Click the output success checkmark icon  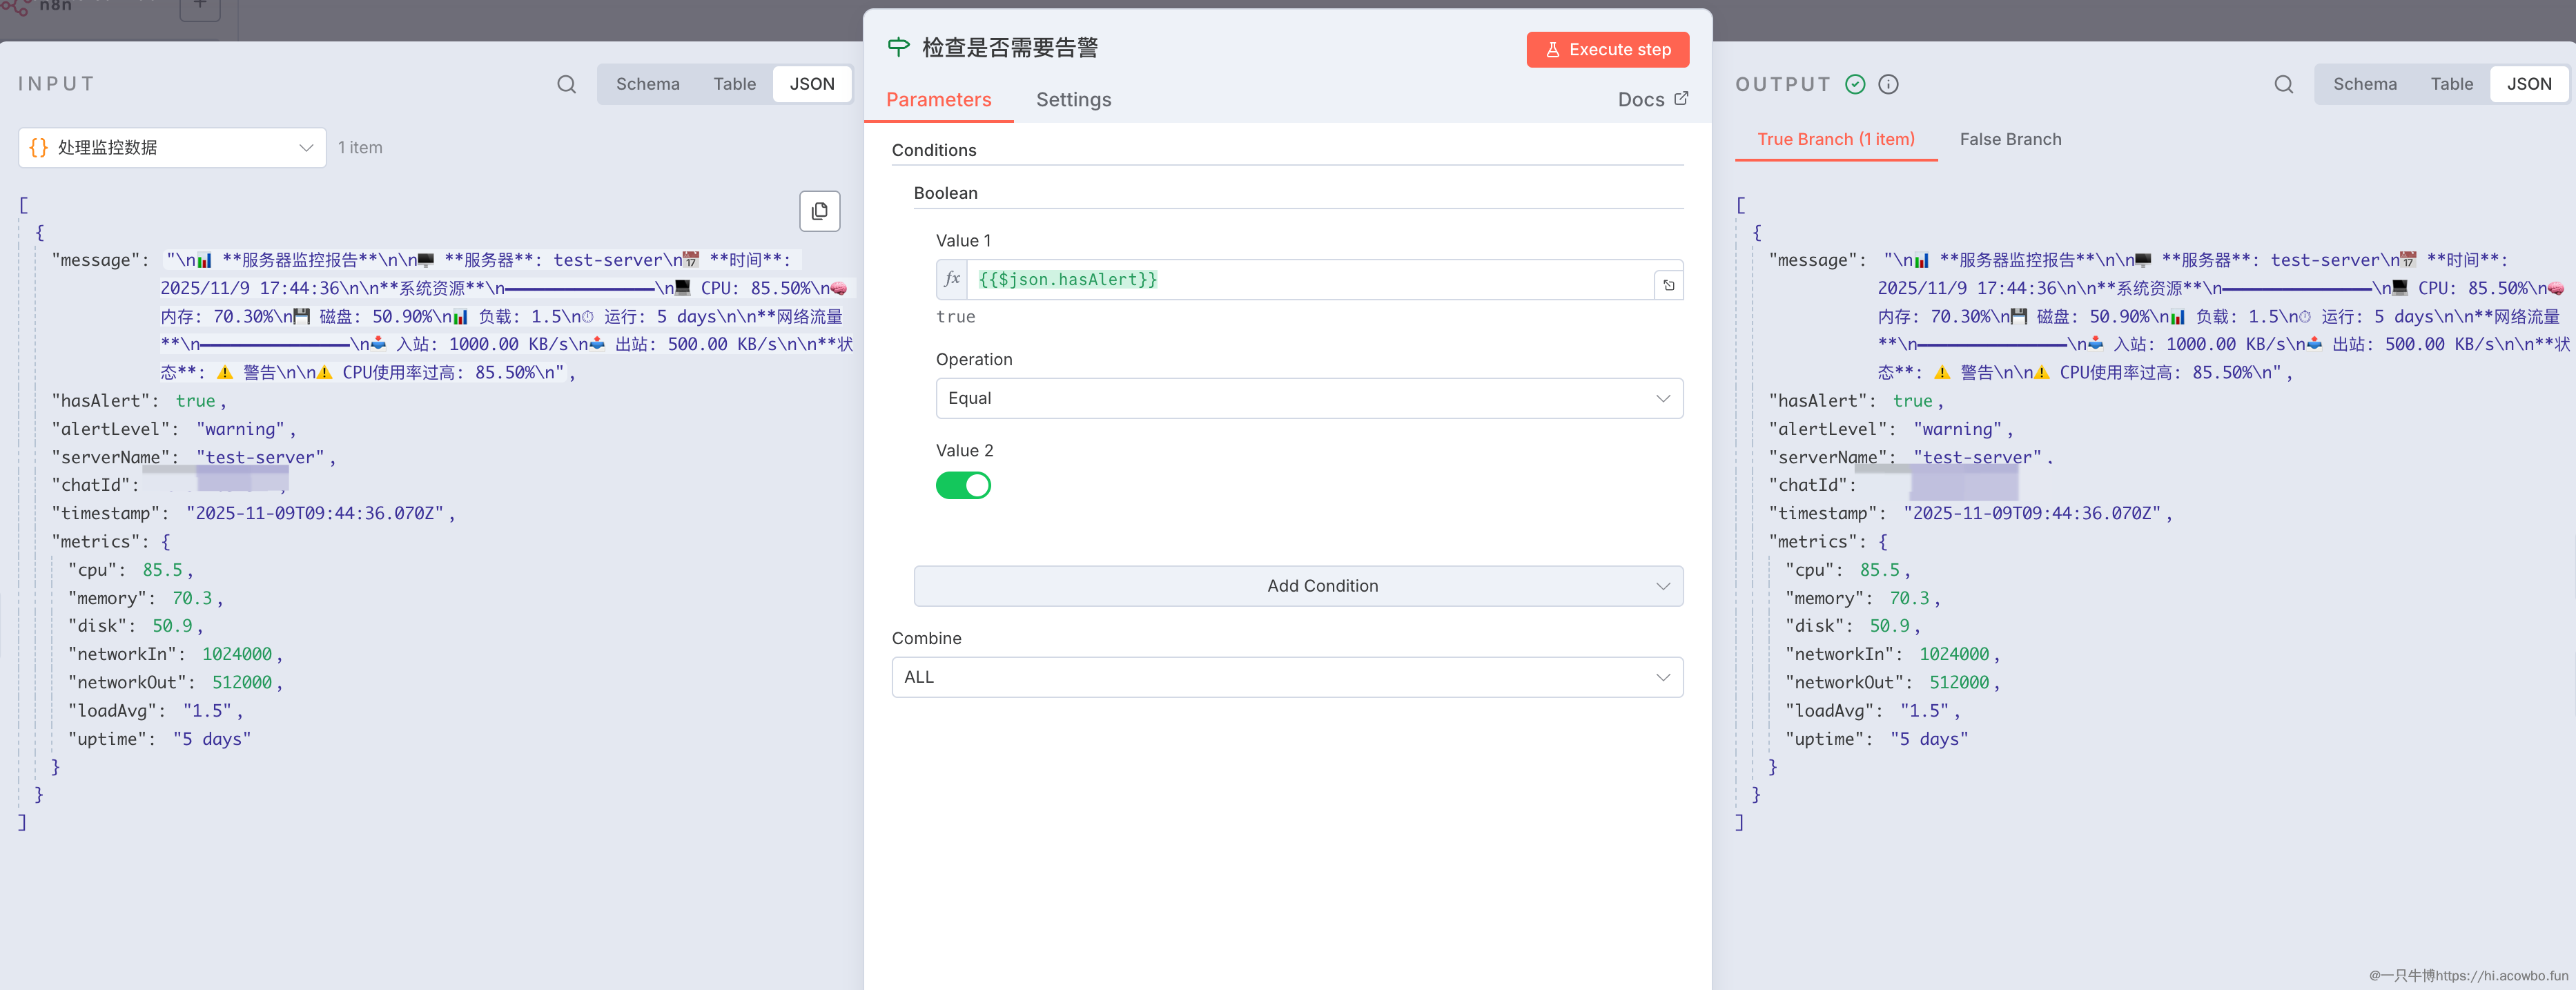coord(1855,84)
